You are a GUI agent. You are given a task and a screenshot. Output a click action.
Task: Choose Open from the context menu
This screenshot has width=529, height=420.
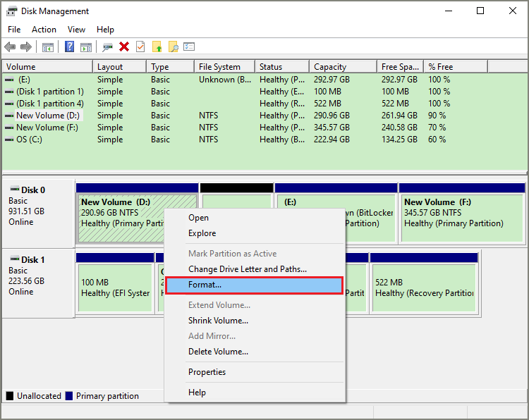point(255,218)
